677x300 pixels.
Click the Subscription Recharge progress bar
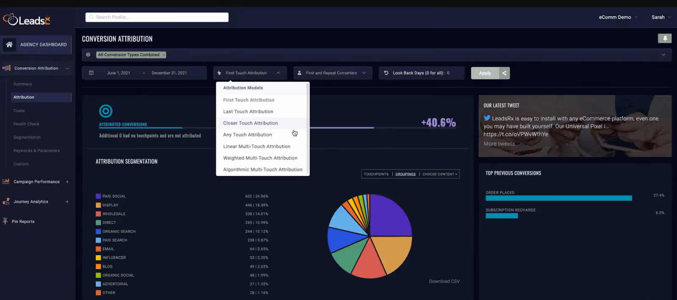pos(502,216)
